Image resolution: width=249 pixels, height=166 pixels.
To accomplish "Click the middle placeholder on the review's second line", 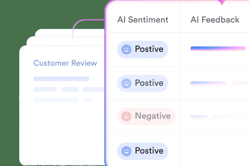I will pos(70,89).
